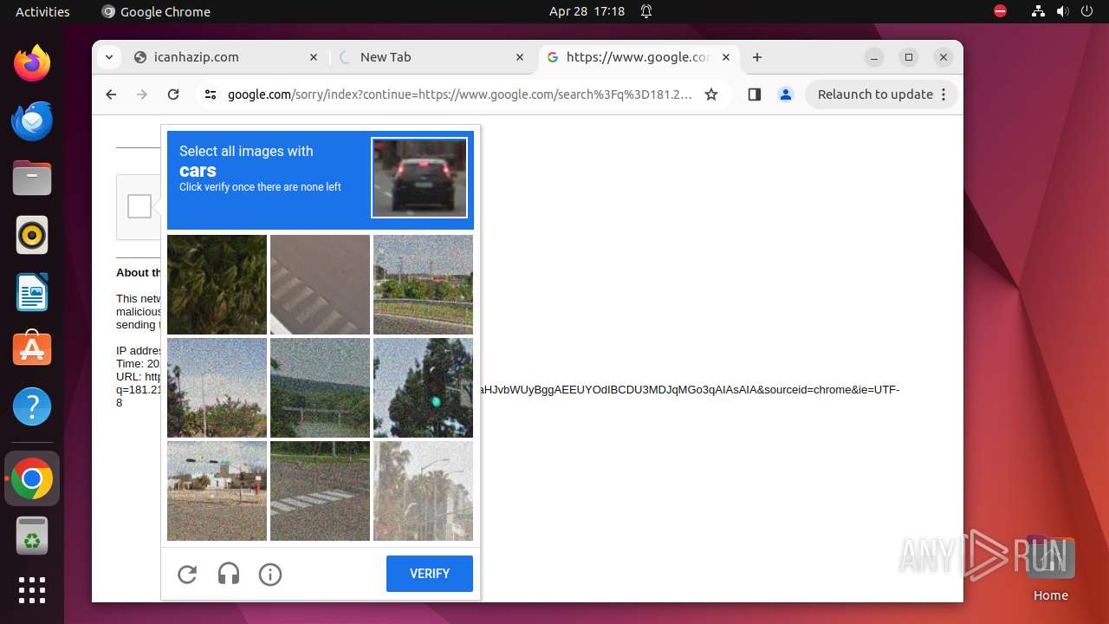Close the icanhazip.com tab
Screen dimensions: 1109x624
[314, 57]
